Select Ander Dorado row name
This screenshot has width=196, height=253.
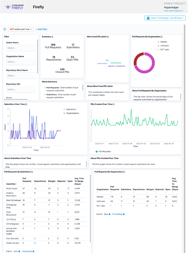pyautogui.click(x=13, y=243)
